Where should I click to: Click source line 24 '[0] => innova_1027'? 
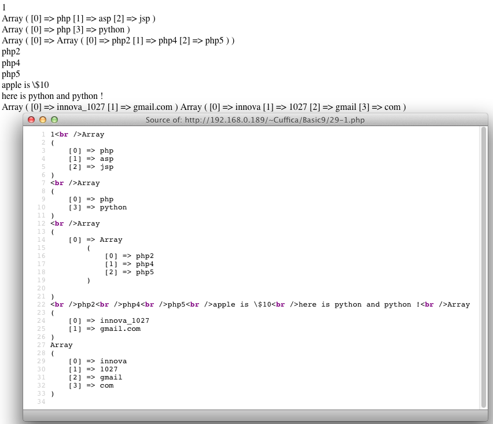tap(109, 320)
